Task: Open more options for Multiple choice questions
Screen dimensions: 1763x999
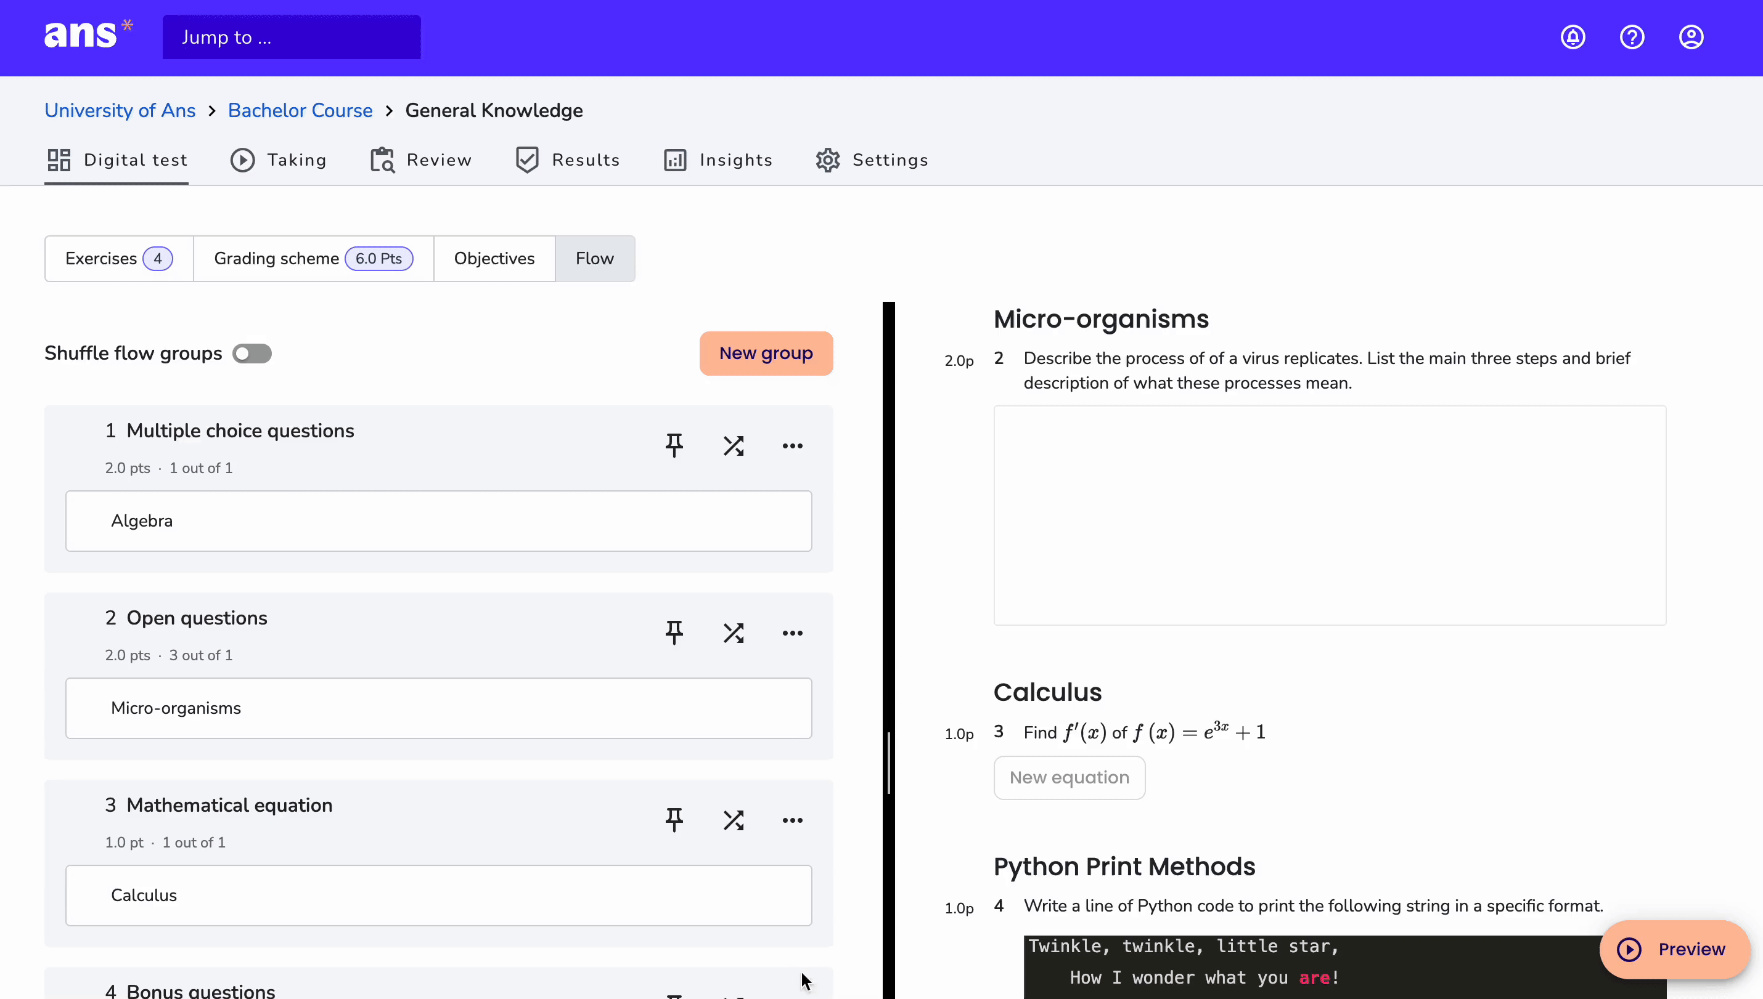Action: 792,446
